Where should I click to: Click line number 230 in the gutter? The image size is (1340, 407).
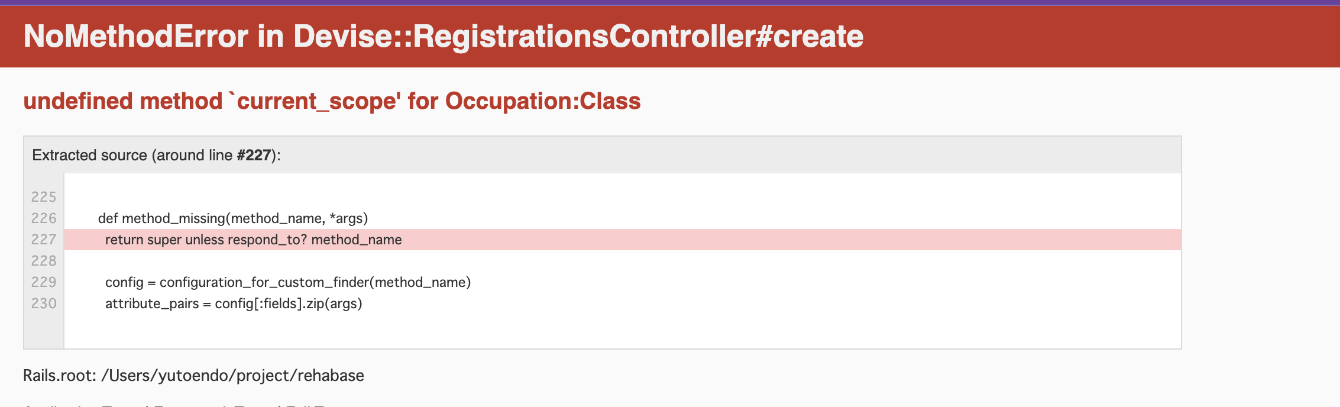click(44, 303)
